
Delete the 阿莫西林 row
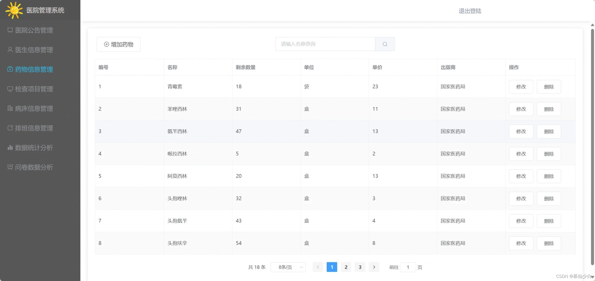[x=549, y=176]
